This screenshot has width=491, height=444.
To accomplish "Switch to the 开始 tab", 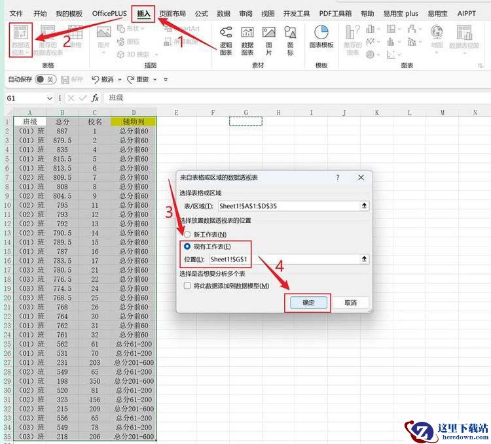I will point(40,14).
